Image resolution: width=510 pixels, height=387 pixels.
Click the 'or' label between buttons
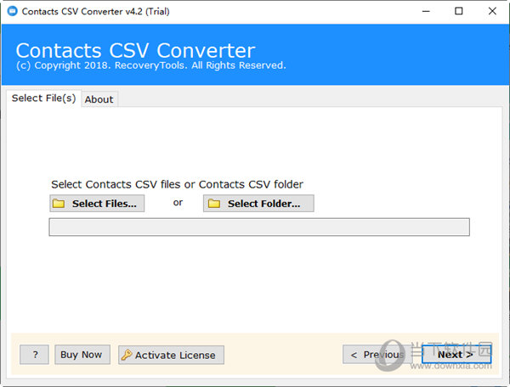tap(178, 203)
